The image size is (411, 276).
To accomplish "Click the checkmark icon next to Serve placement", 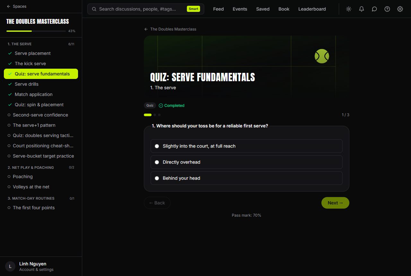I will coord(10,53).
